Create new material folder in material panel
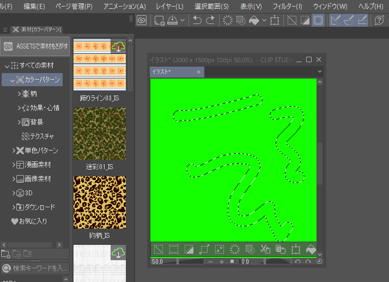Image resolution: width=389 pixels, height=282 pixels. pyautogui.click(x=6, y=254)
